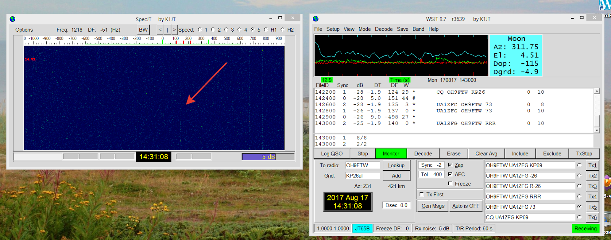Click the Tx4 button
Viewport: 611px width, 240px height.
(x=592, y=197)
